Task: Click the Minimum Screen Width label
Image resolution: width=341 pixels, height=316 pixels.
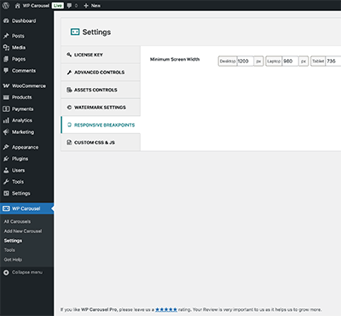Action: coord(175,59)
